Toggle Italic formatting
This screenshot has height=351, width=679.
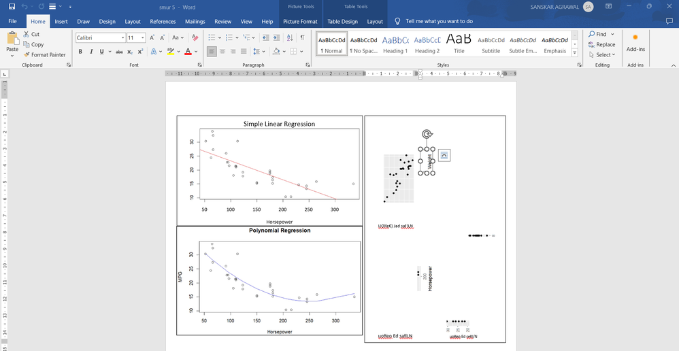pyautogui.click(x=91, y=52)
